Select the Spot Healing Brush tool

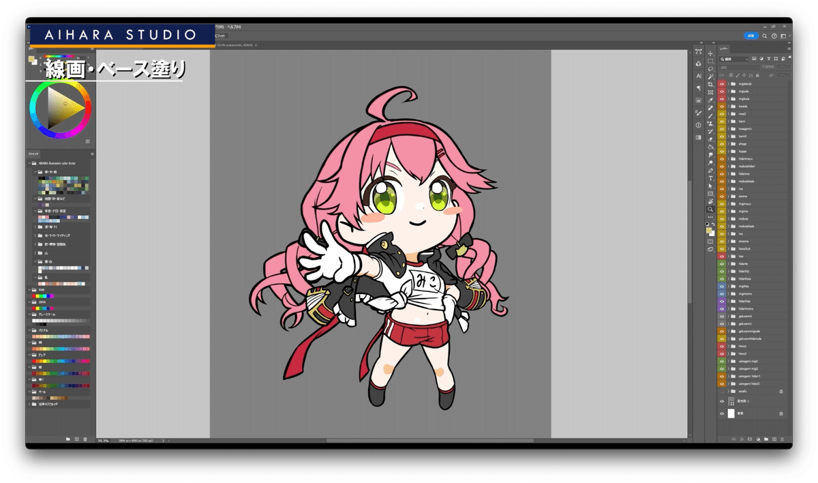pyautogui.click(x=710, y=108)
